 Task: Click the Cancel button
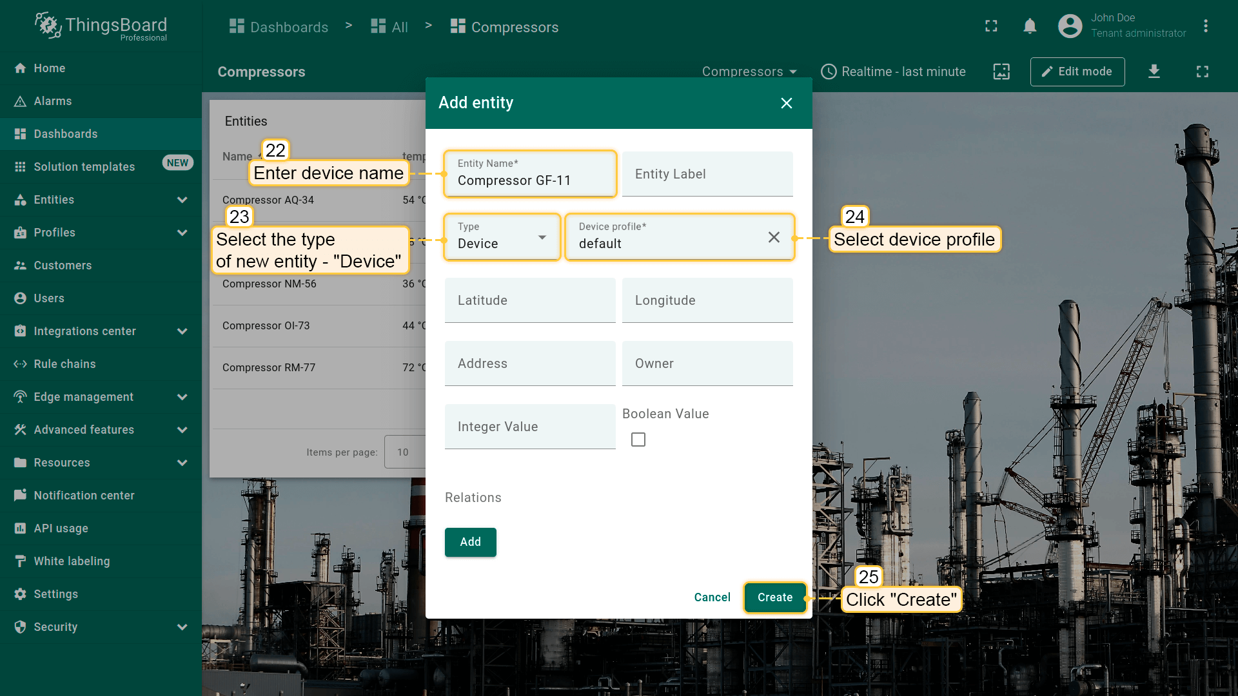coord(712,597)
